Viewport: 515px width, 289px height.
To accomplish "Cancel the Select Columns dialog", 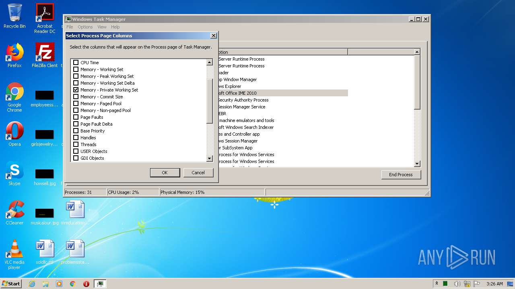I will click(x=198, y=173).
